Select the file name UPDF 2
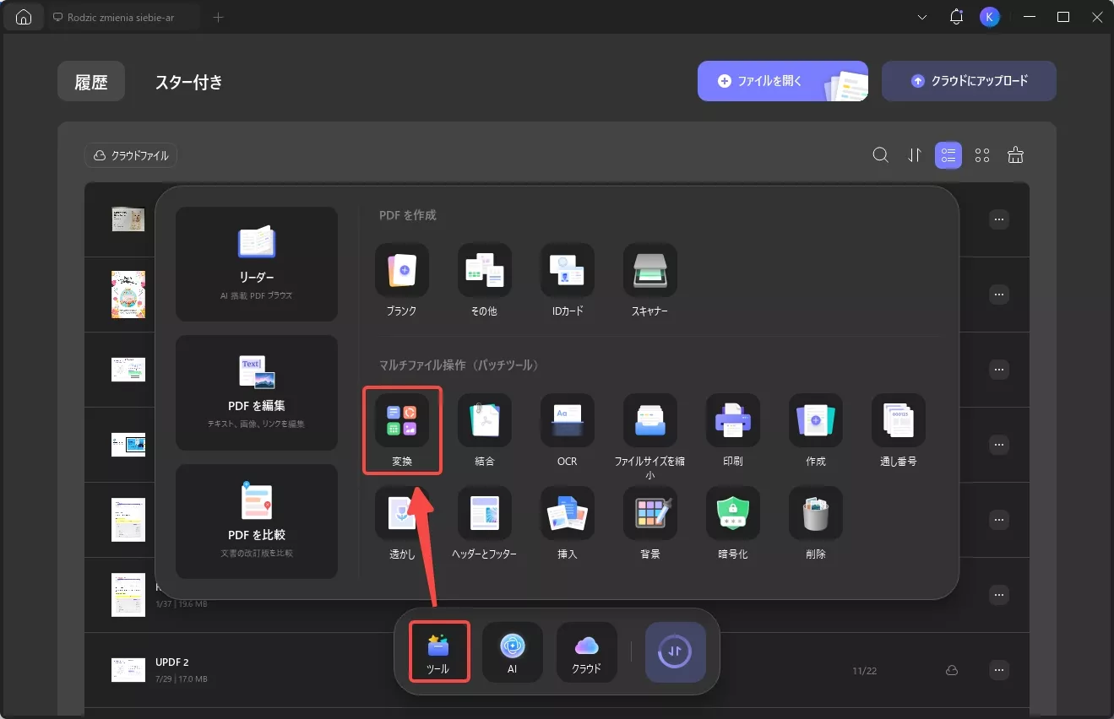Image resolution: width=1114 pixels, height=719 pixels. (x=172, y=662)
